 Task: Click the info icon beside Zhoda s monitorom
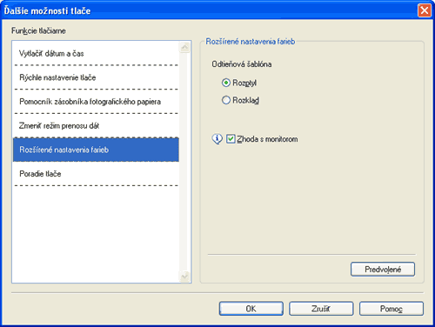point(217,139)
